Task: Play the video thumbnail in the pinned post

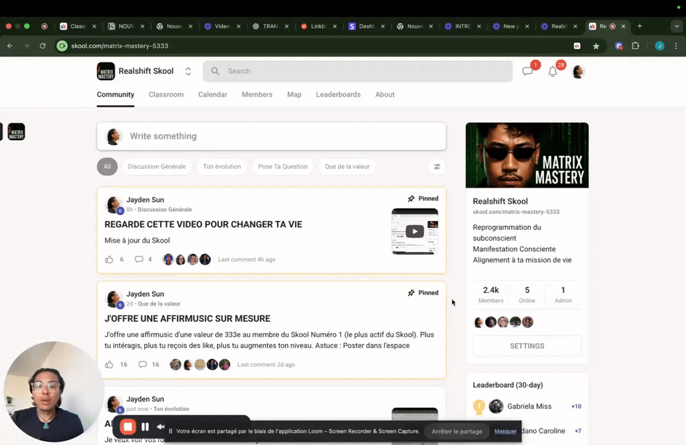Action: [414, 231]
